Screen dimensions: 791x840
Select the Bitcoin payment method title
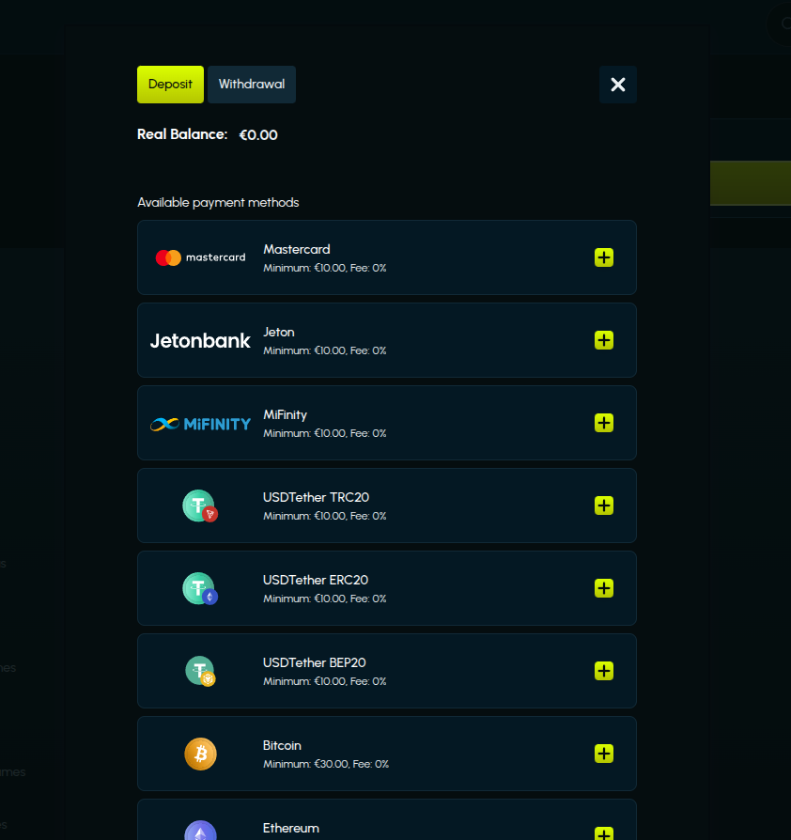tap(282, 745)
